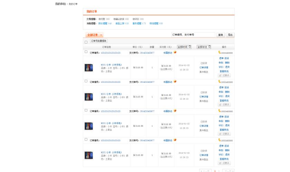Click the phone icon in the third order header
Viewport: 290px width, 172px height.
pyautogui.click(x=219, y=111)
